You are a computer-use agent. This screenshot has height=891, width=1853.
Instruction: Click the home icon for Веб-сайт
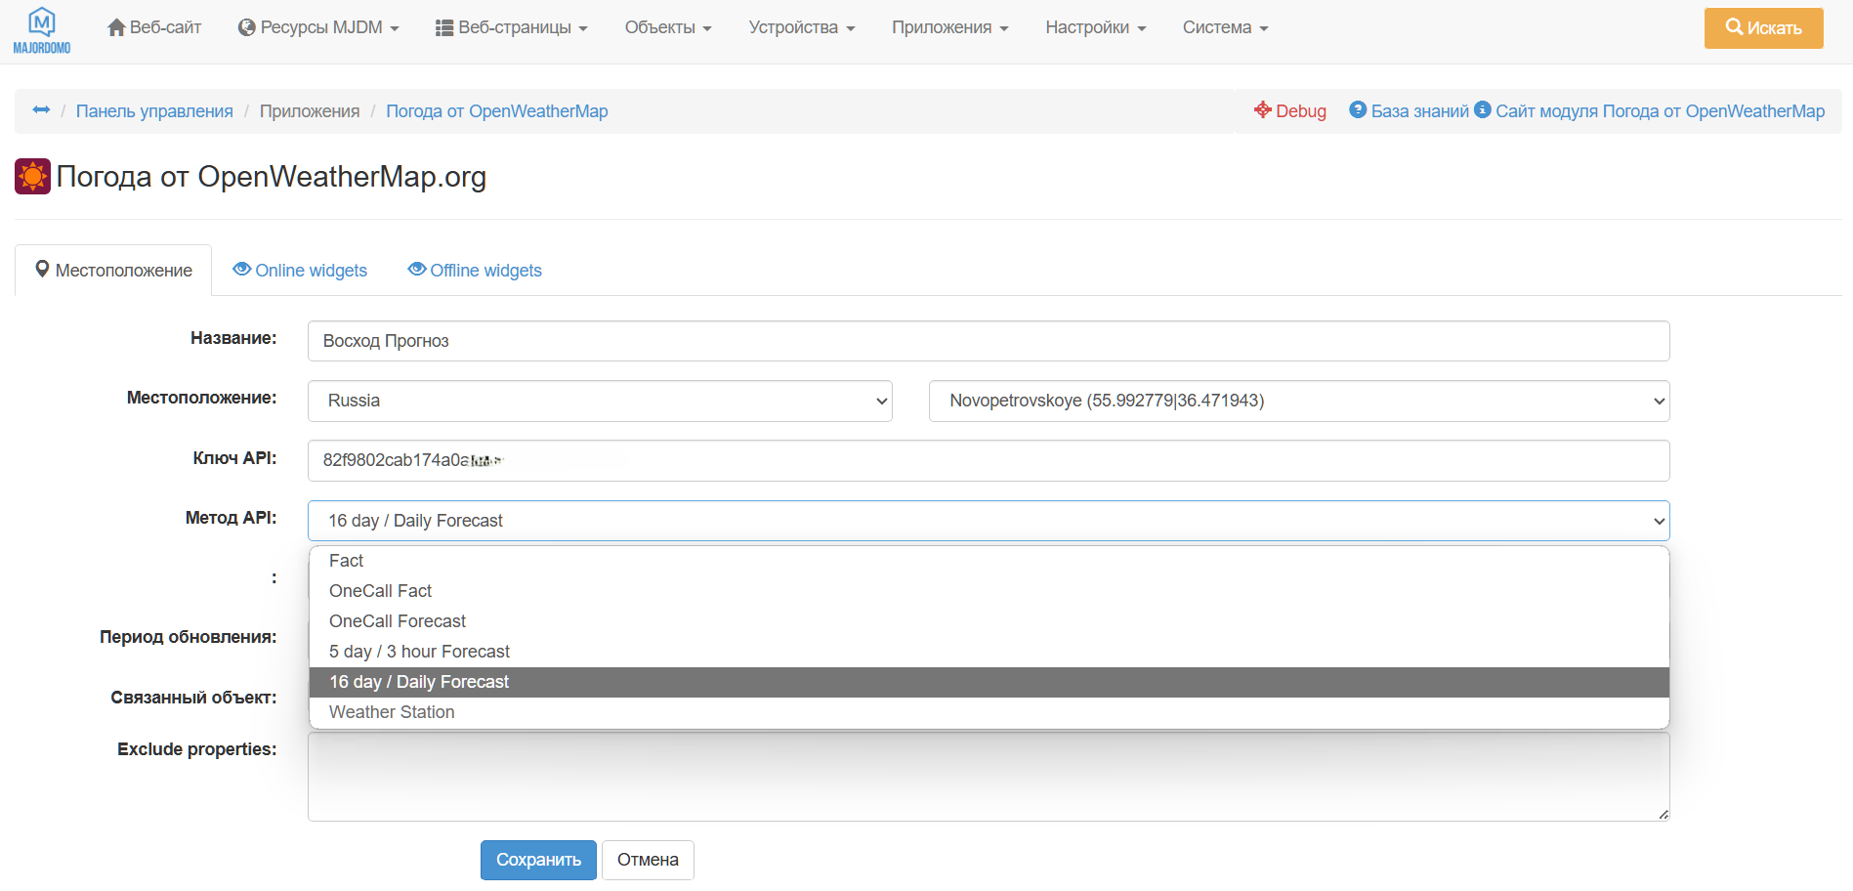pos(116,28)
